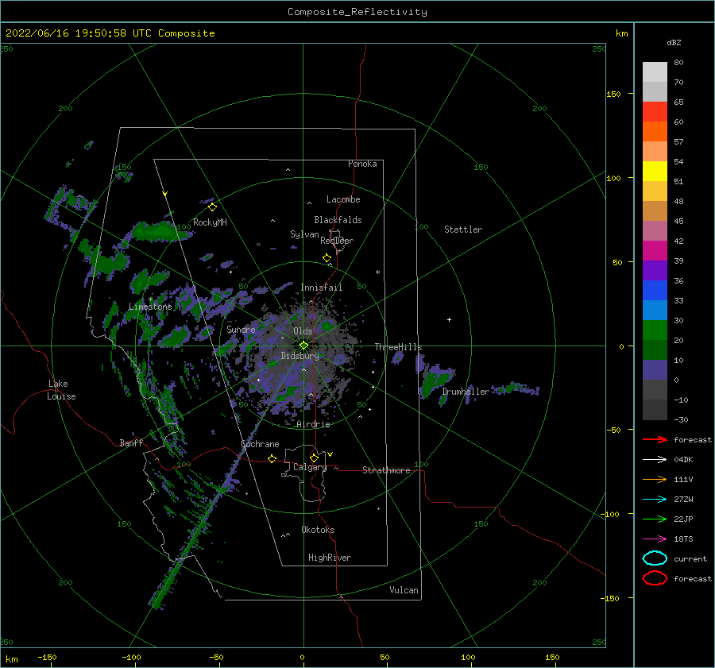The height and width of the screenshot is (668, 715).
Task: Click the Calgary city label
Action: (x=310, y=467)
